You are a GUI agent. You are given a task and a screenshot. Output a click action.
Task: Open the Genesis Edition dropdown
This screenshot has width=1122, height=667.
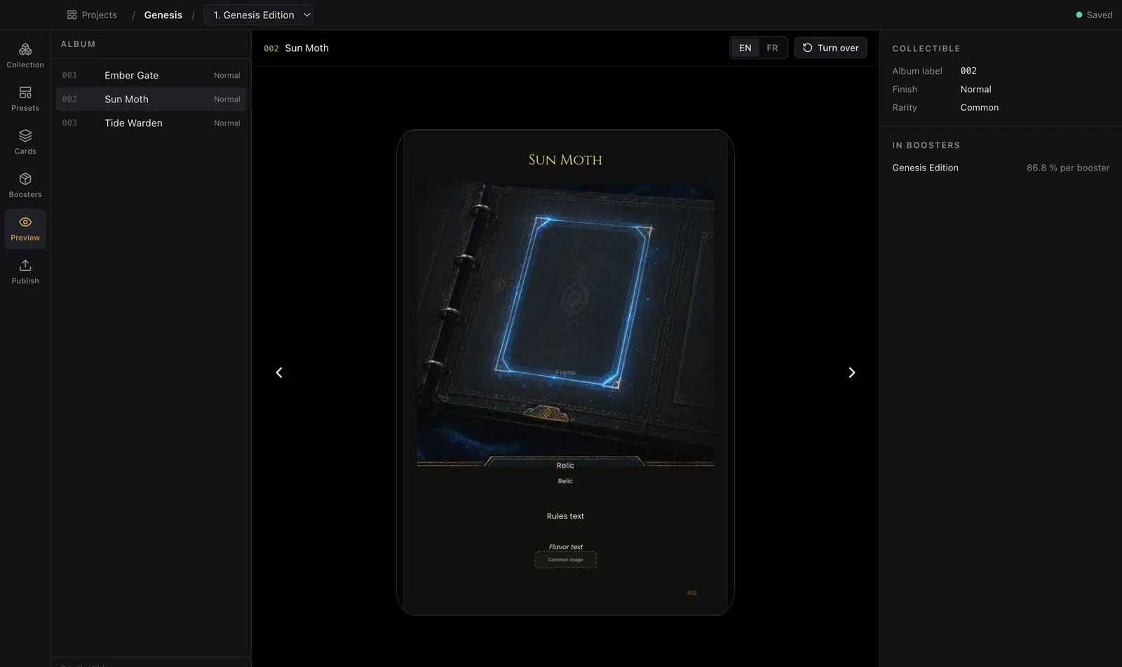tap(259, 15)
